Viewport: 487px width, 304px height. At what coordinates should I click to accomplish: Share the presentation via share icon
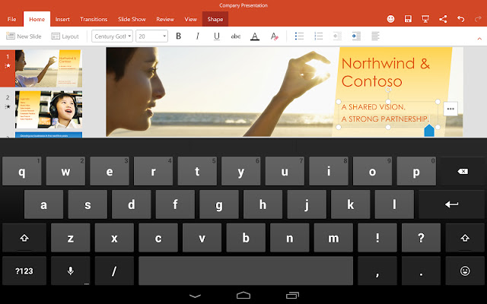(443, 19)
